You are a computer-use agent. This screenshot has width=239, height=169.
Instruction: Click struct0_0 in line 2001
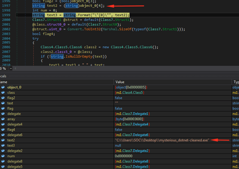pyautogui.click(x=56, y=24)
